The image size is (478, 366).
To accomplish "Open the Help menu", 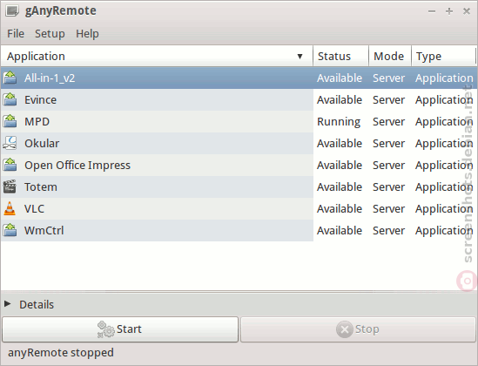I will pyautogui.click(x=87, y=33).
